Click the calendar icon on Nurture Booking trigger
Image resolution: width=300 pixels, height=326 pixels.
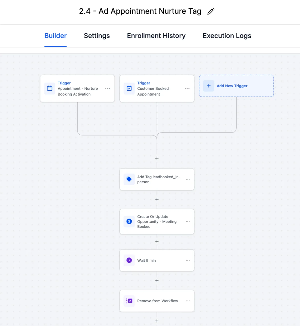point(50,88)
